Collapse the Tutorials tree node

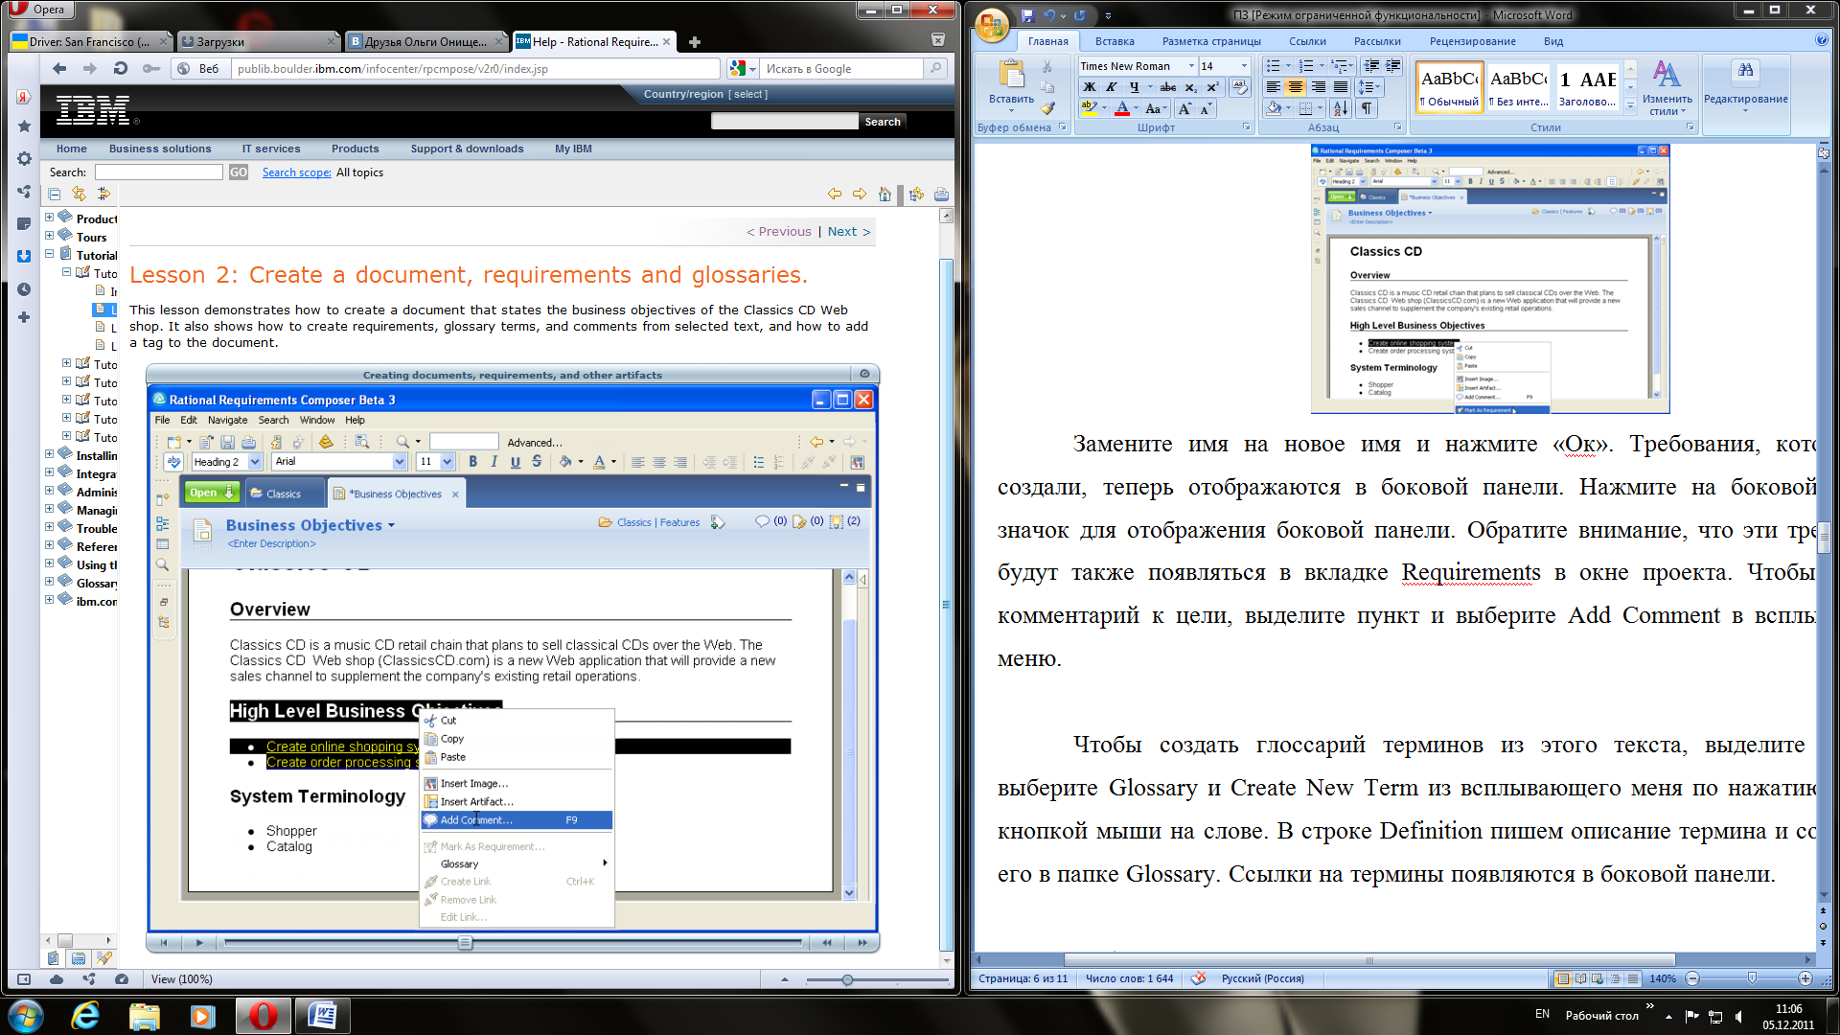(x=49, y=255)
